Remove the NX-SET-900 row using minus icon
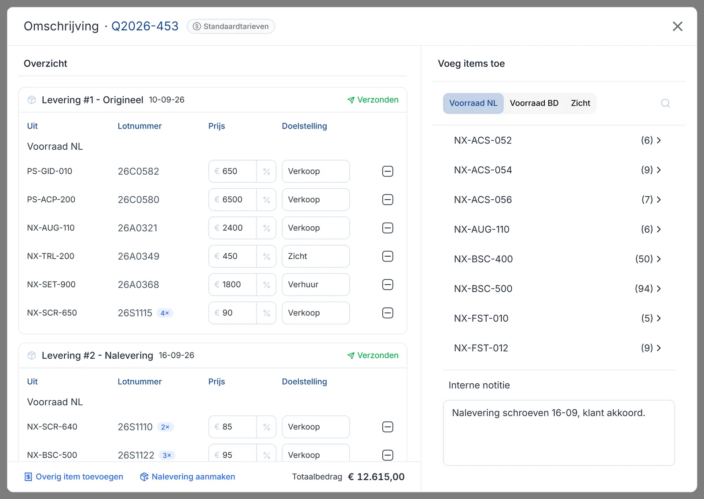 tap(388, 285)
